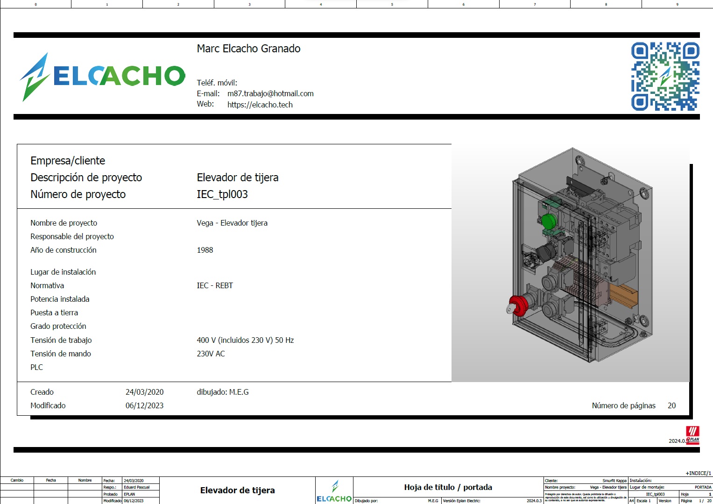Click the +INDICE/1 page reference
The width and height of the screenshot is (713, 504).
point(698,473)
